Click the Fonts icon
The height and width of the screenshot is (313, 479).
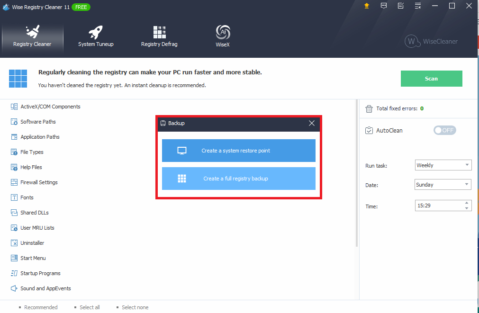coord(14,197)
